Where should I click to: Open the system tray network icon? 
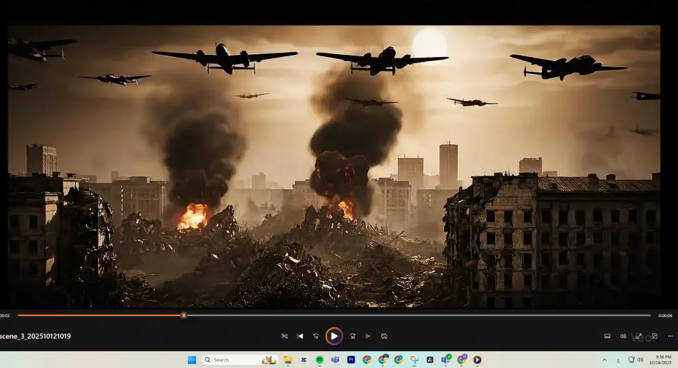631,360
